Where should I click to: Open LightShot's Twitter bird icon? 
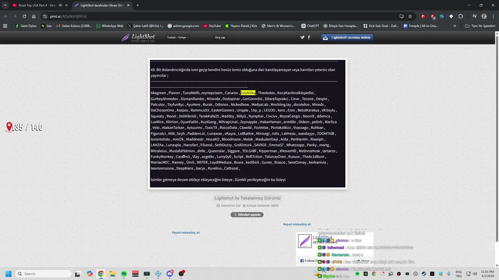(302, 37)
